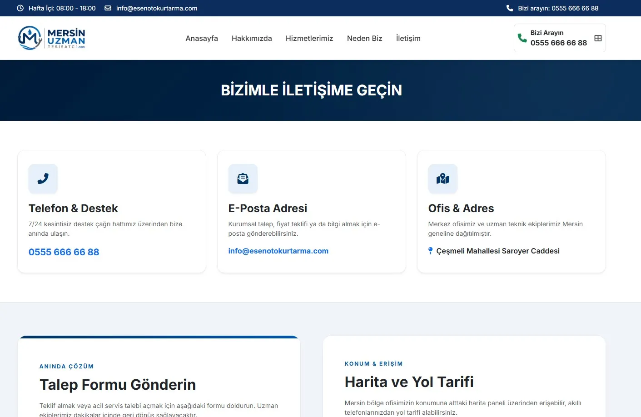The width and height of the screenshot is (641, 417).
Task: Select Neden Biz in navigation
Action: (x=365, y=38)
